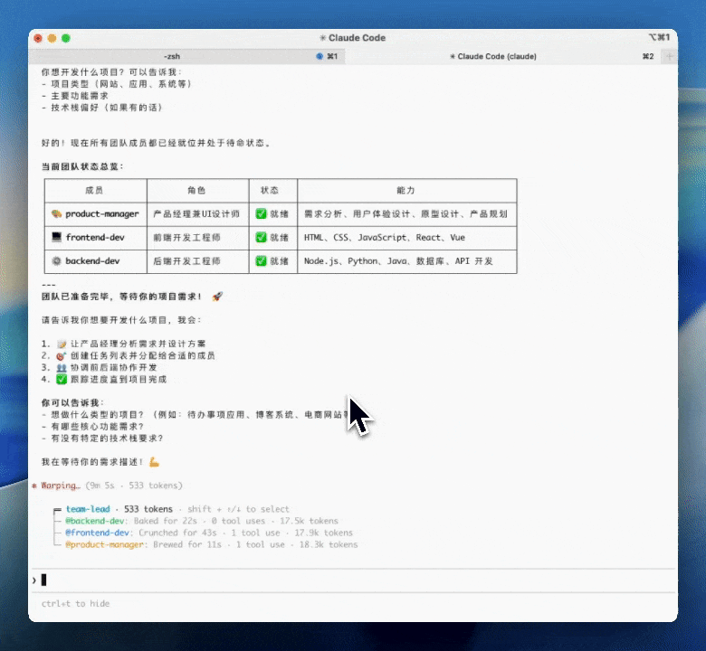Screen dimensions: 706x651
Task: Click the close window red button
Action: (x=38, y=38)
